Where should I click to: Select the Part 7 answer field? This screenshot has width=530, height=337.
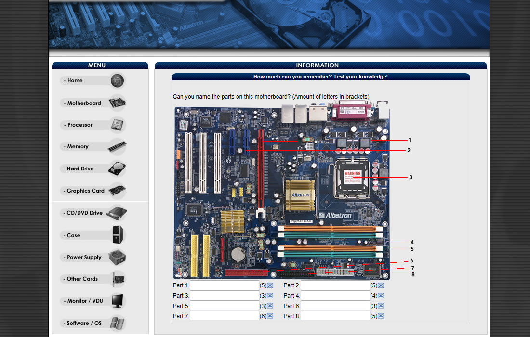[225, 316]
